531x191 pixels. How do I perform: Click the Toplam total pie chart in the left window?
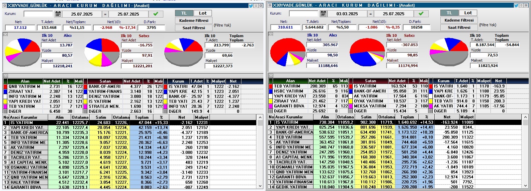[183, 52]
